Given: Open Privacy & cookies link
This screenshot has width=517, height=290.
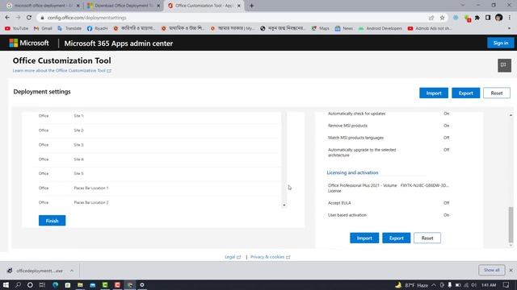Looking at the screenshot, I should click(271, 257).
